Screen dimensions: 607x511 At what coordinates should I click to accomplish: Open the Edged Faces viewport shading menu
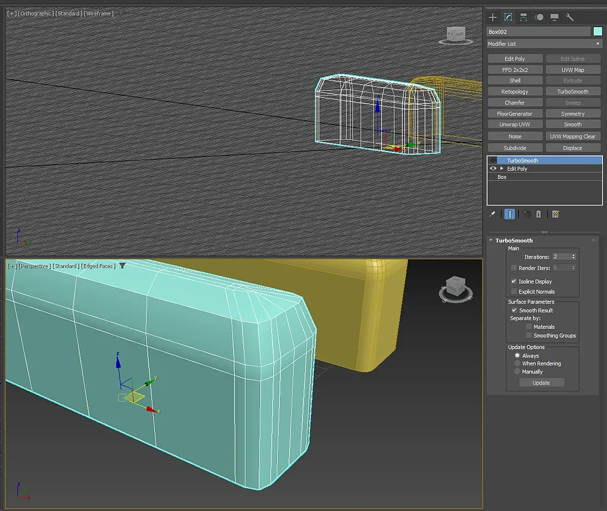point(98,266)
